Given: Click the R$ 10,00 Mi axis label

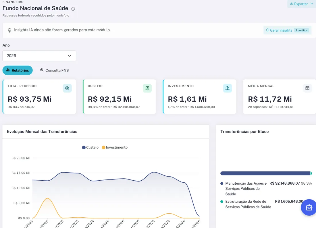Looking at the screenshot, I should click(x=21, y=188).
